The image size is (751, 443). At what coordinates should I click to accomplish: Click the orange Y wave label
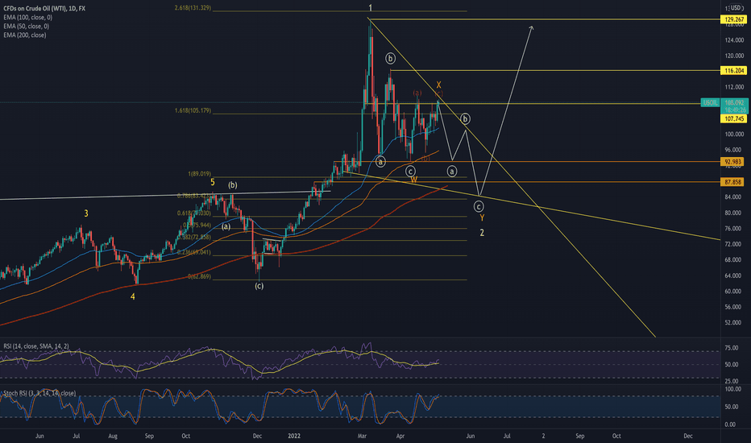(x=482, y=218)
